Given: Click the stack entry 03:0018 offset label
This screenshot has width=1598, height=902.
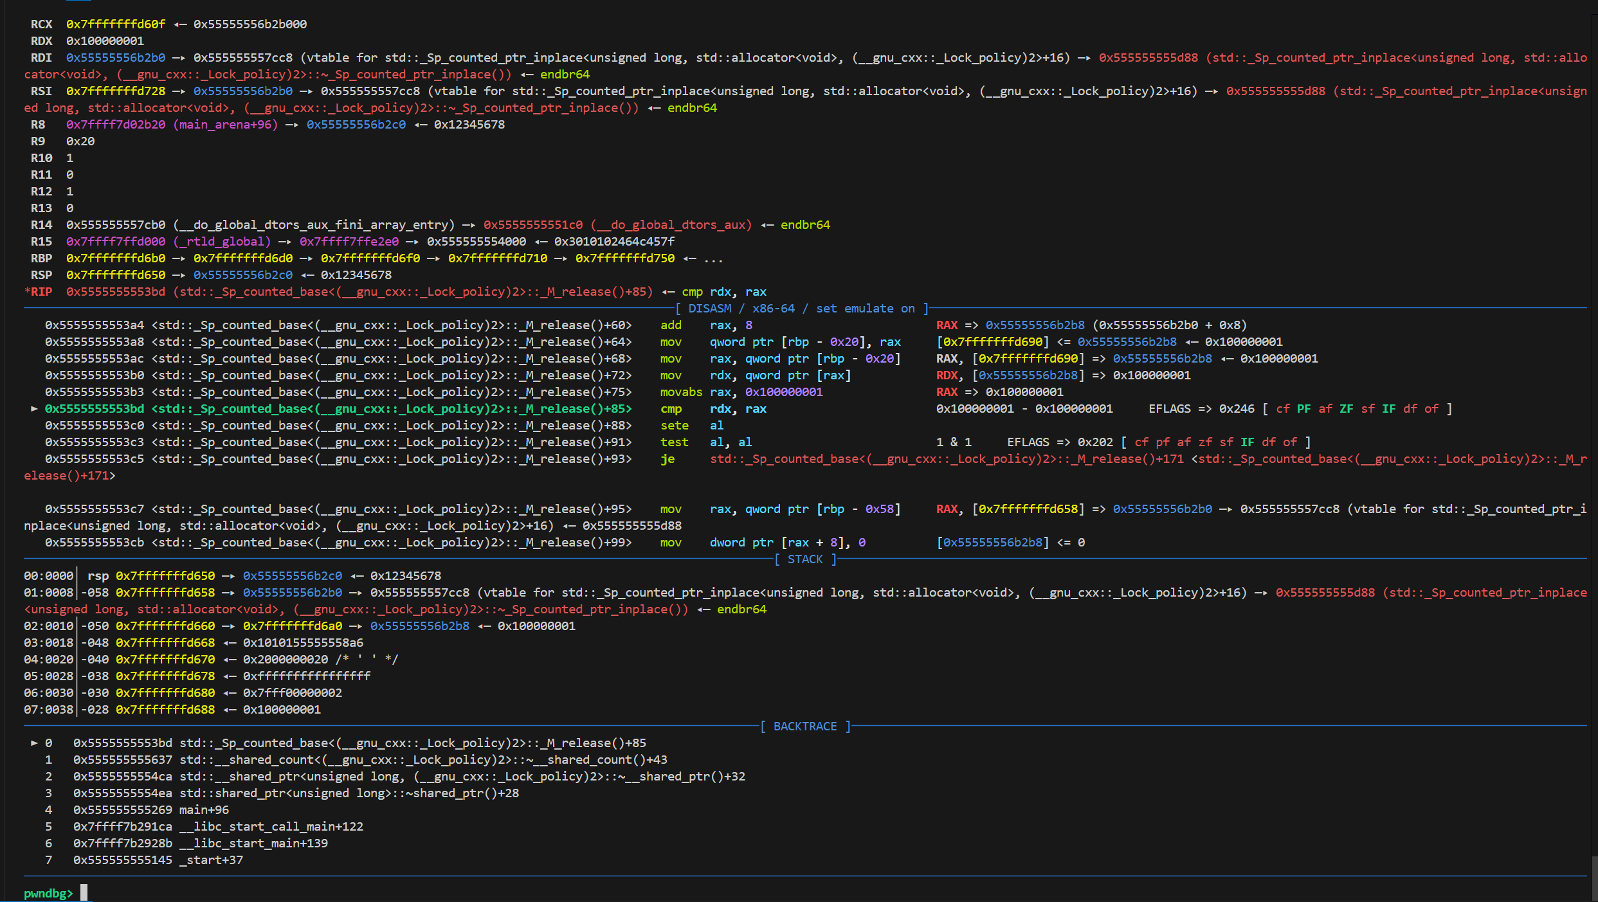Looking at the screenshot, I should point(48,643).
